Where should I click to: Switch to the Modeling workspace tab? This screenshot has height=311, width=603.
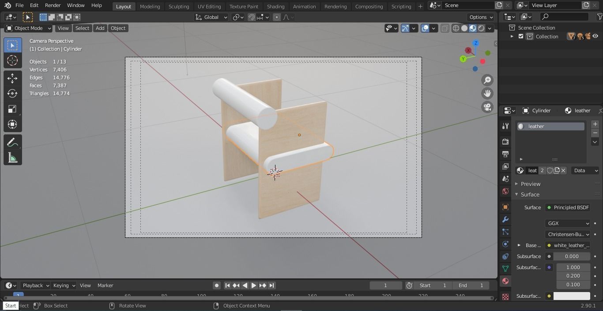coord(150,6)
